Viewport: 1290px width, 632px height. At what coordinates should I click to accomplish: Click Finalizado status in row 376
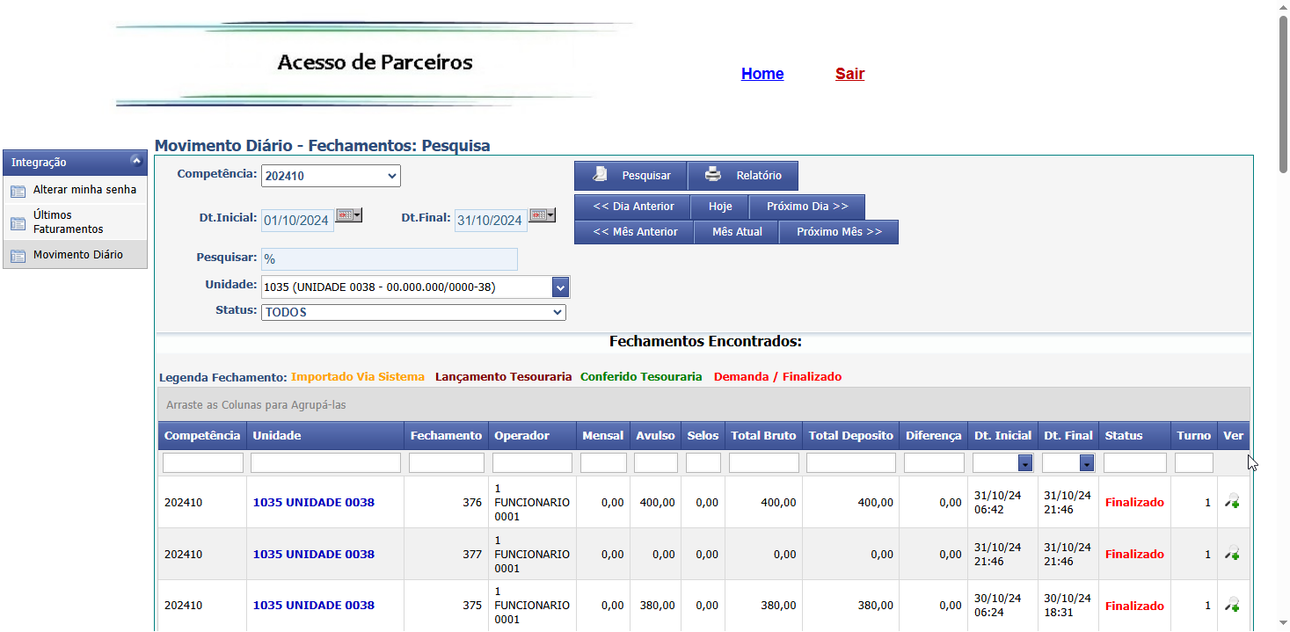[x=1134, y=503]
